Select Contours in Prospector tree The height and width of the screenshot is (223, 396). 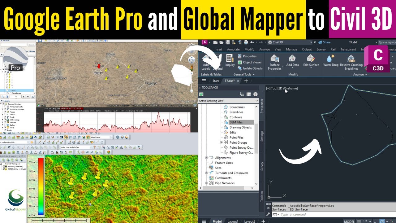point(236,117)
